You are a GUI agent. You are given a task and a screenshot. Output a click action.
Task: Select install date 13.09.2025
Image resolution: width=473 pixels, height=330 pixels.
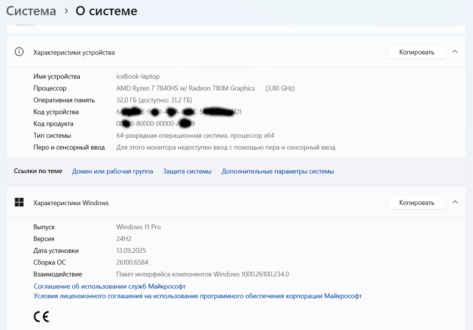131,251
